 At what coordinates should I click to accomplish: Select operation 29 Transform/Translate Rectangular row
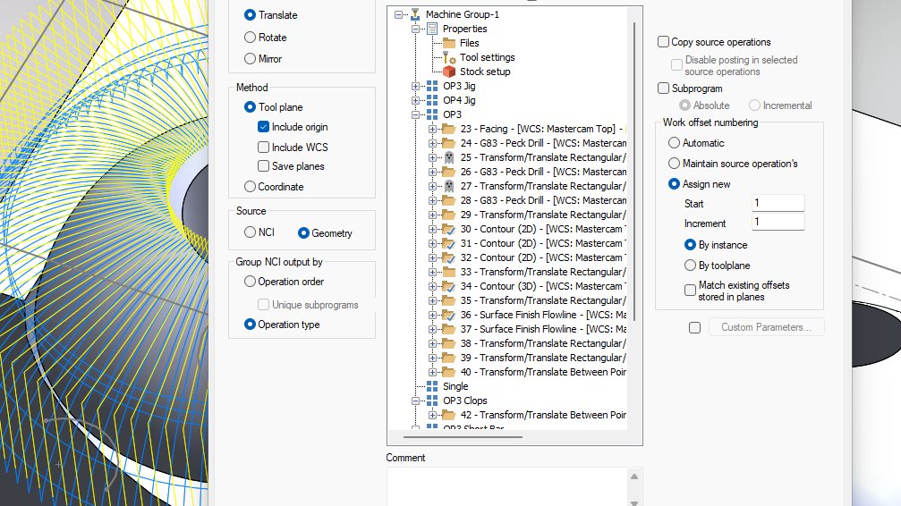click(x=543, y=215)
